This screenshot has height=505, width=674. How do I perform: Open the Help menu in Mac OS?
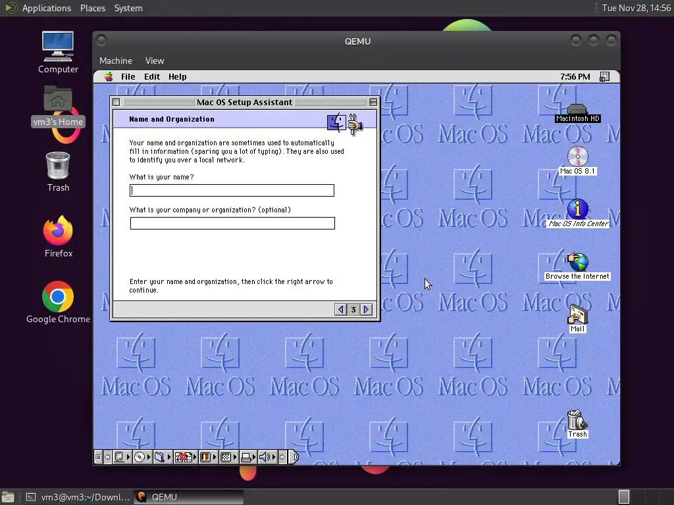[177, 77]
